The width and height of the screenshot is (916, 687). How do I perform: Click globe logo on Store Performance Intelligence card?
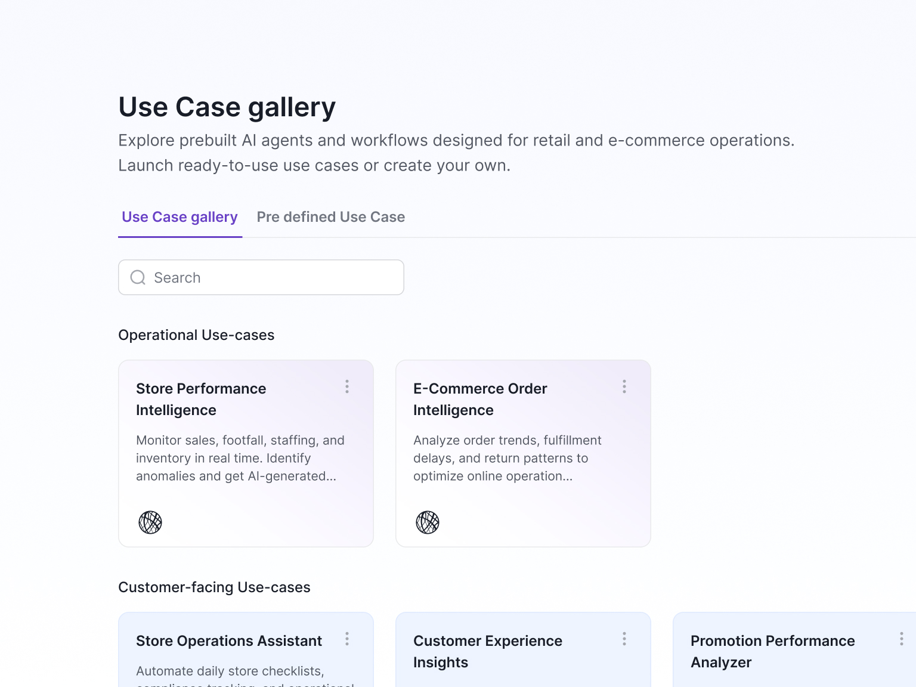(150, 522)
